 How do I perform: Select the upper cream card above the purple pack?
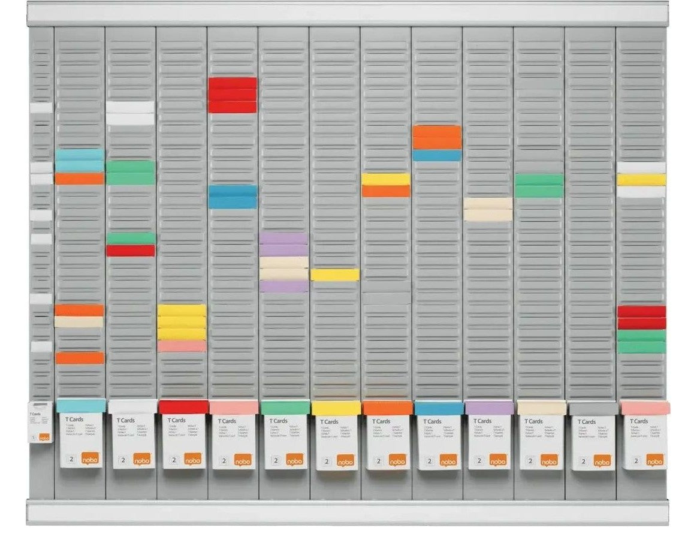click(x=488, y=203)
